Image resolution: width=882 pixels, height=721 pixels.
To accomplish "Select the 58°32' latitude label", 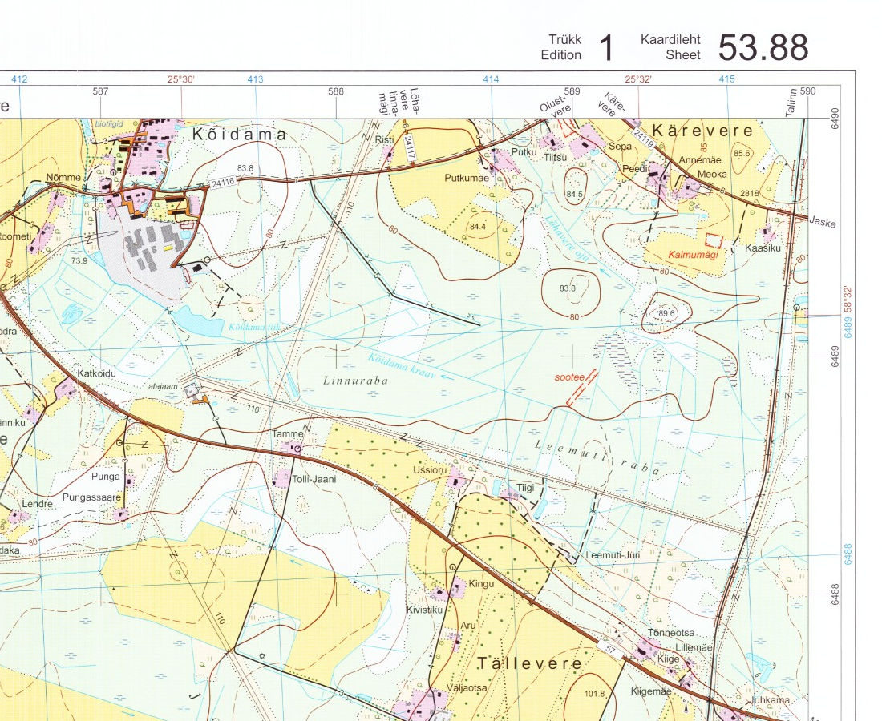I will (849, 300).
